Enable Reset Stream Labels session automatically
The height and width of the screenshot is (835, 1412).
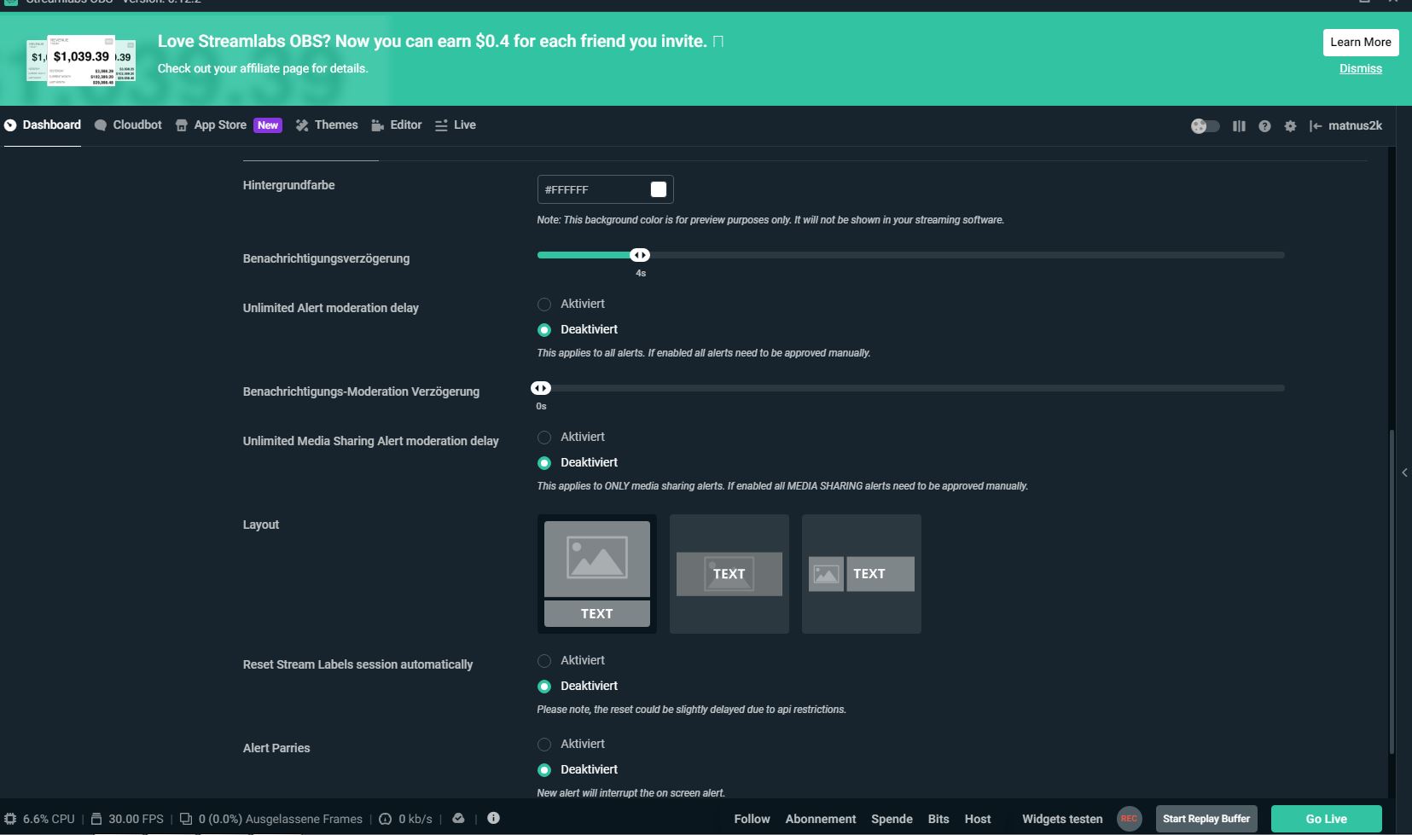point(544,661)
